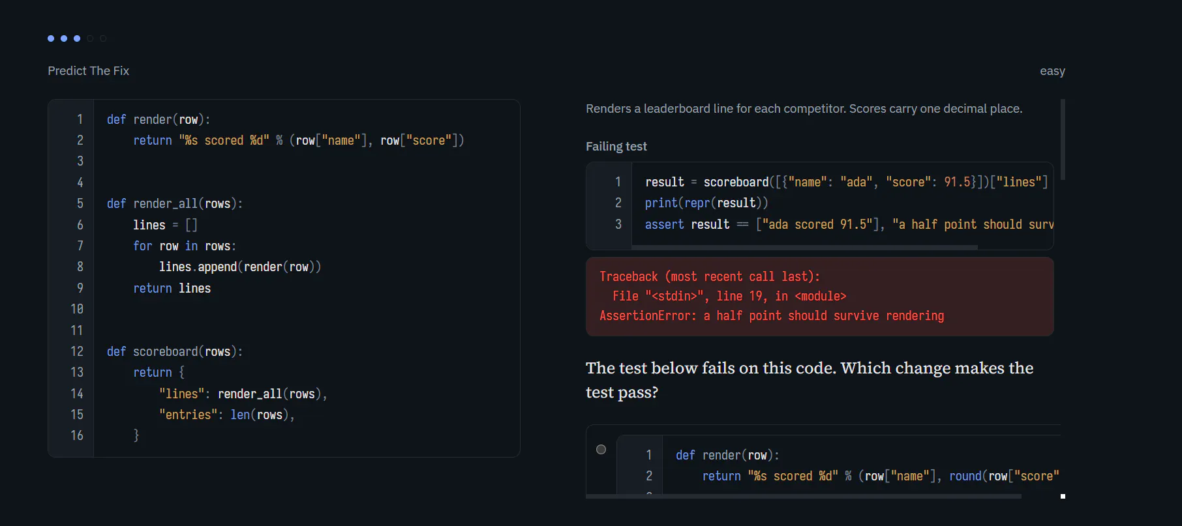Viewport: 1182px width, 526px height.
Task: Click line number 10 in the main code
Action: coord(77,309)
